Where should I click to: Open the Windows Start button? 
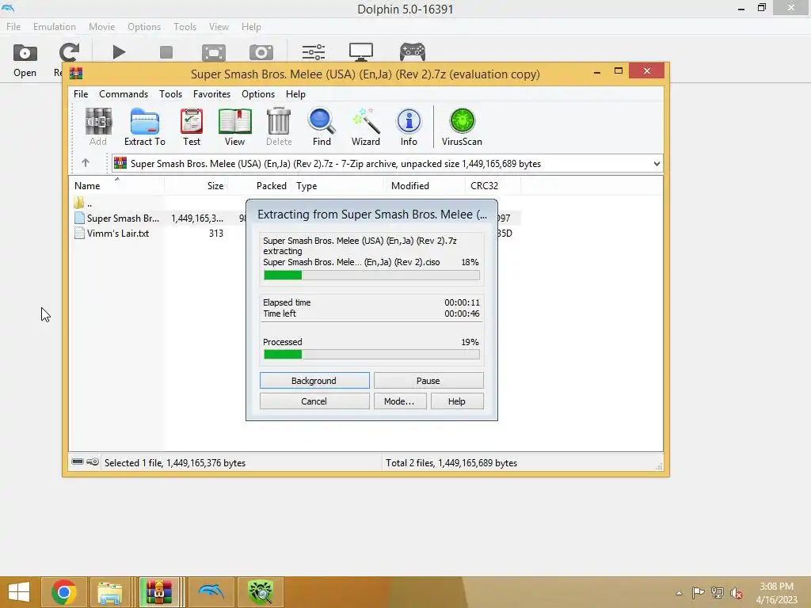(19, 592)
